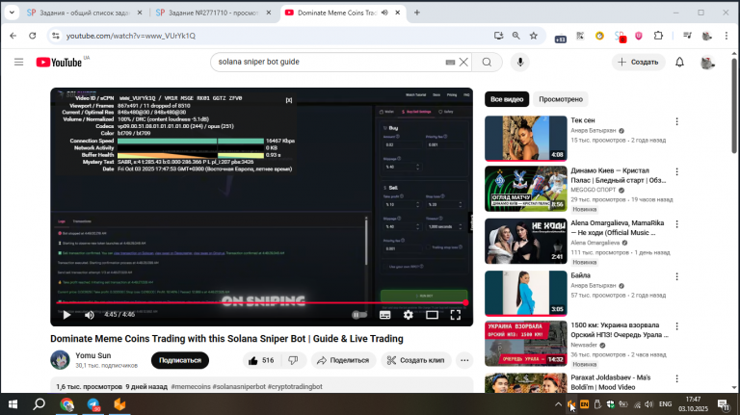The image size is (740, 415).
Task: Play the video
Action: coord(66,315)
